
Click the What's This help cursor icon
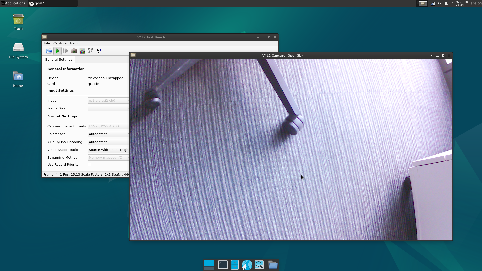pos(99,51)
